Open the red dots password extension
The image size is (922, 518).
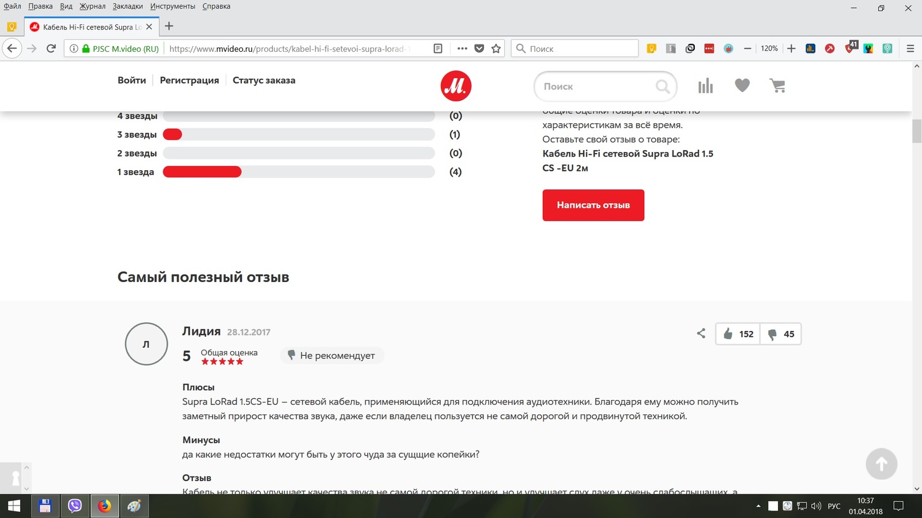[709, 49]
